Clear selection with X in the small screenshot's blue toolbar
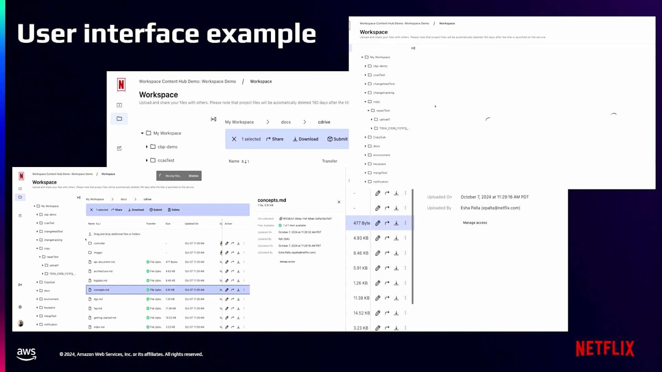Screen dimensions: 662x372 [92, 209]
